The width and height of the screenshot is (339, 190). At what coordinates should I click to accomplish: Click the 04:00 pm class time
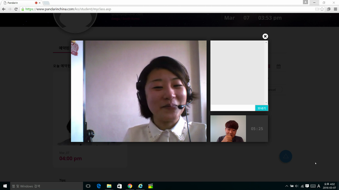tap(71, 158)
